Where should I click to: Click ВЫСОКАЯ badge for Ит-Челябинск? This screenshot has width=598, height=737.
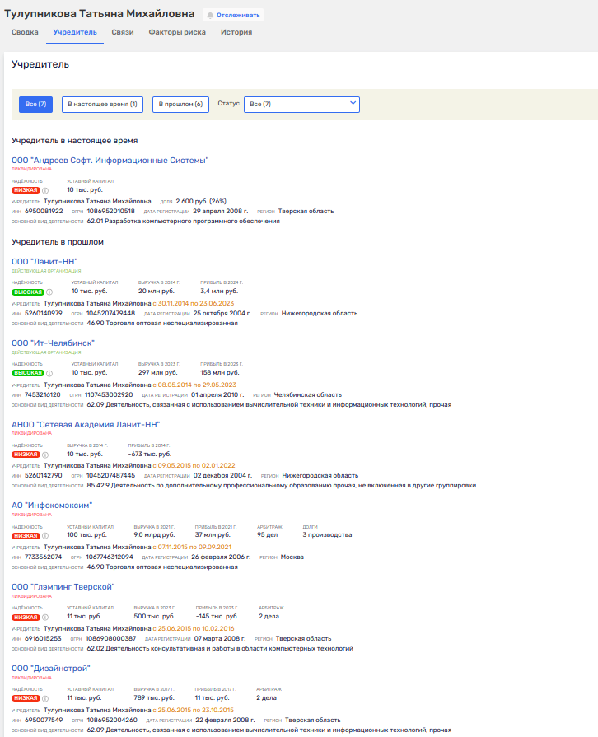[28, 373]
